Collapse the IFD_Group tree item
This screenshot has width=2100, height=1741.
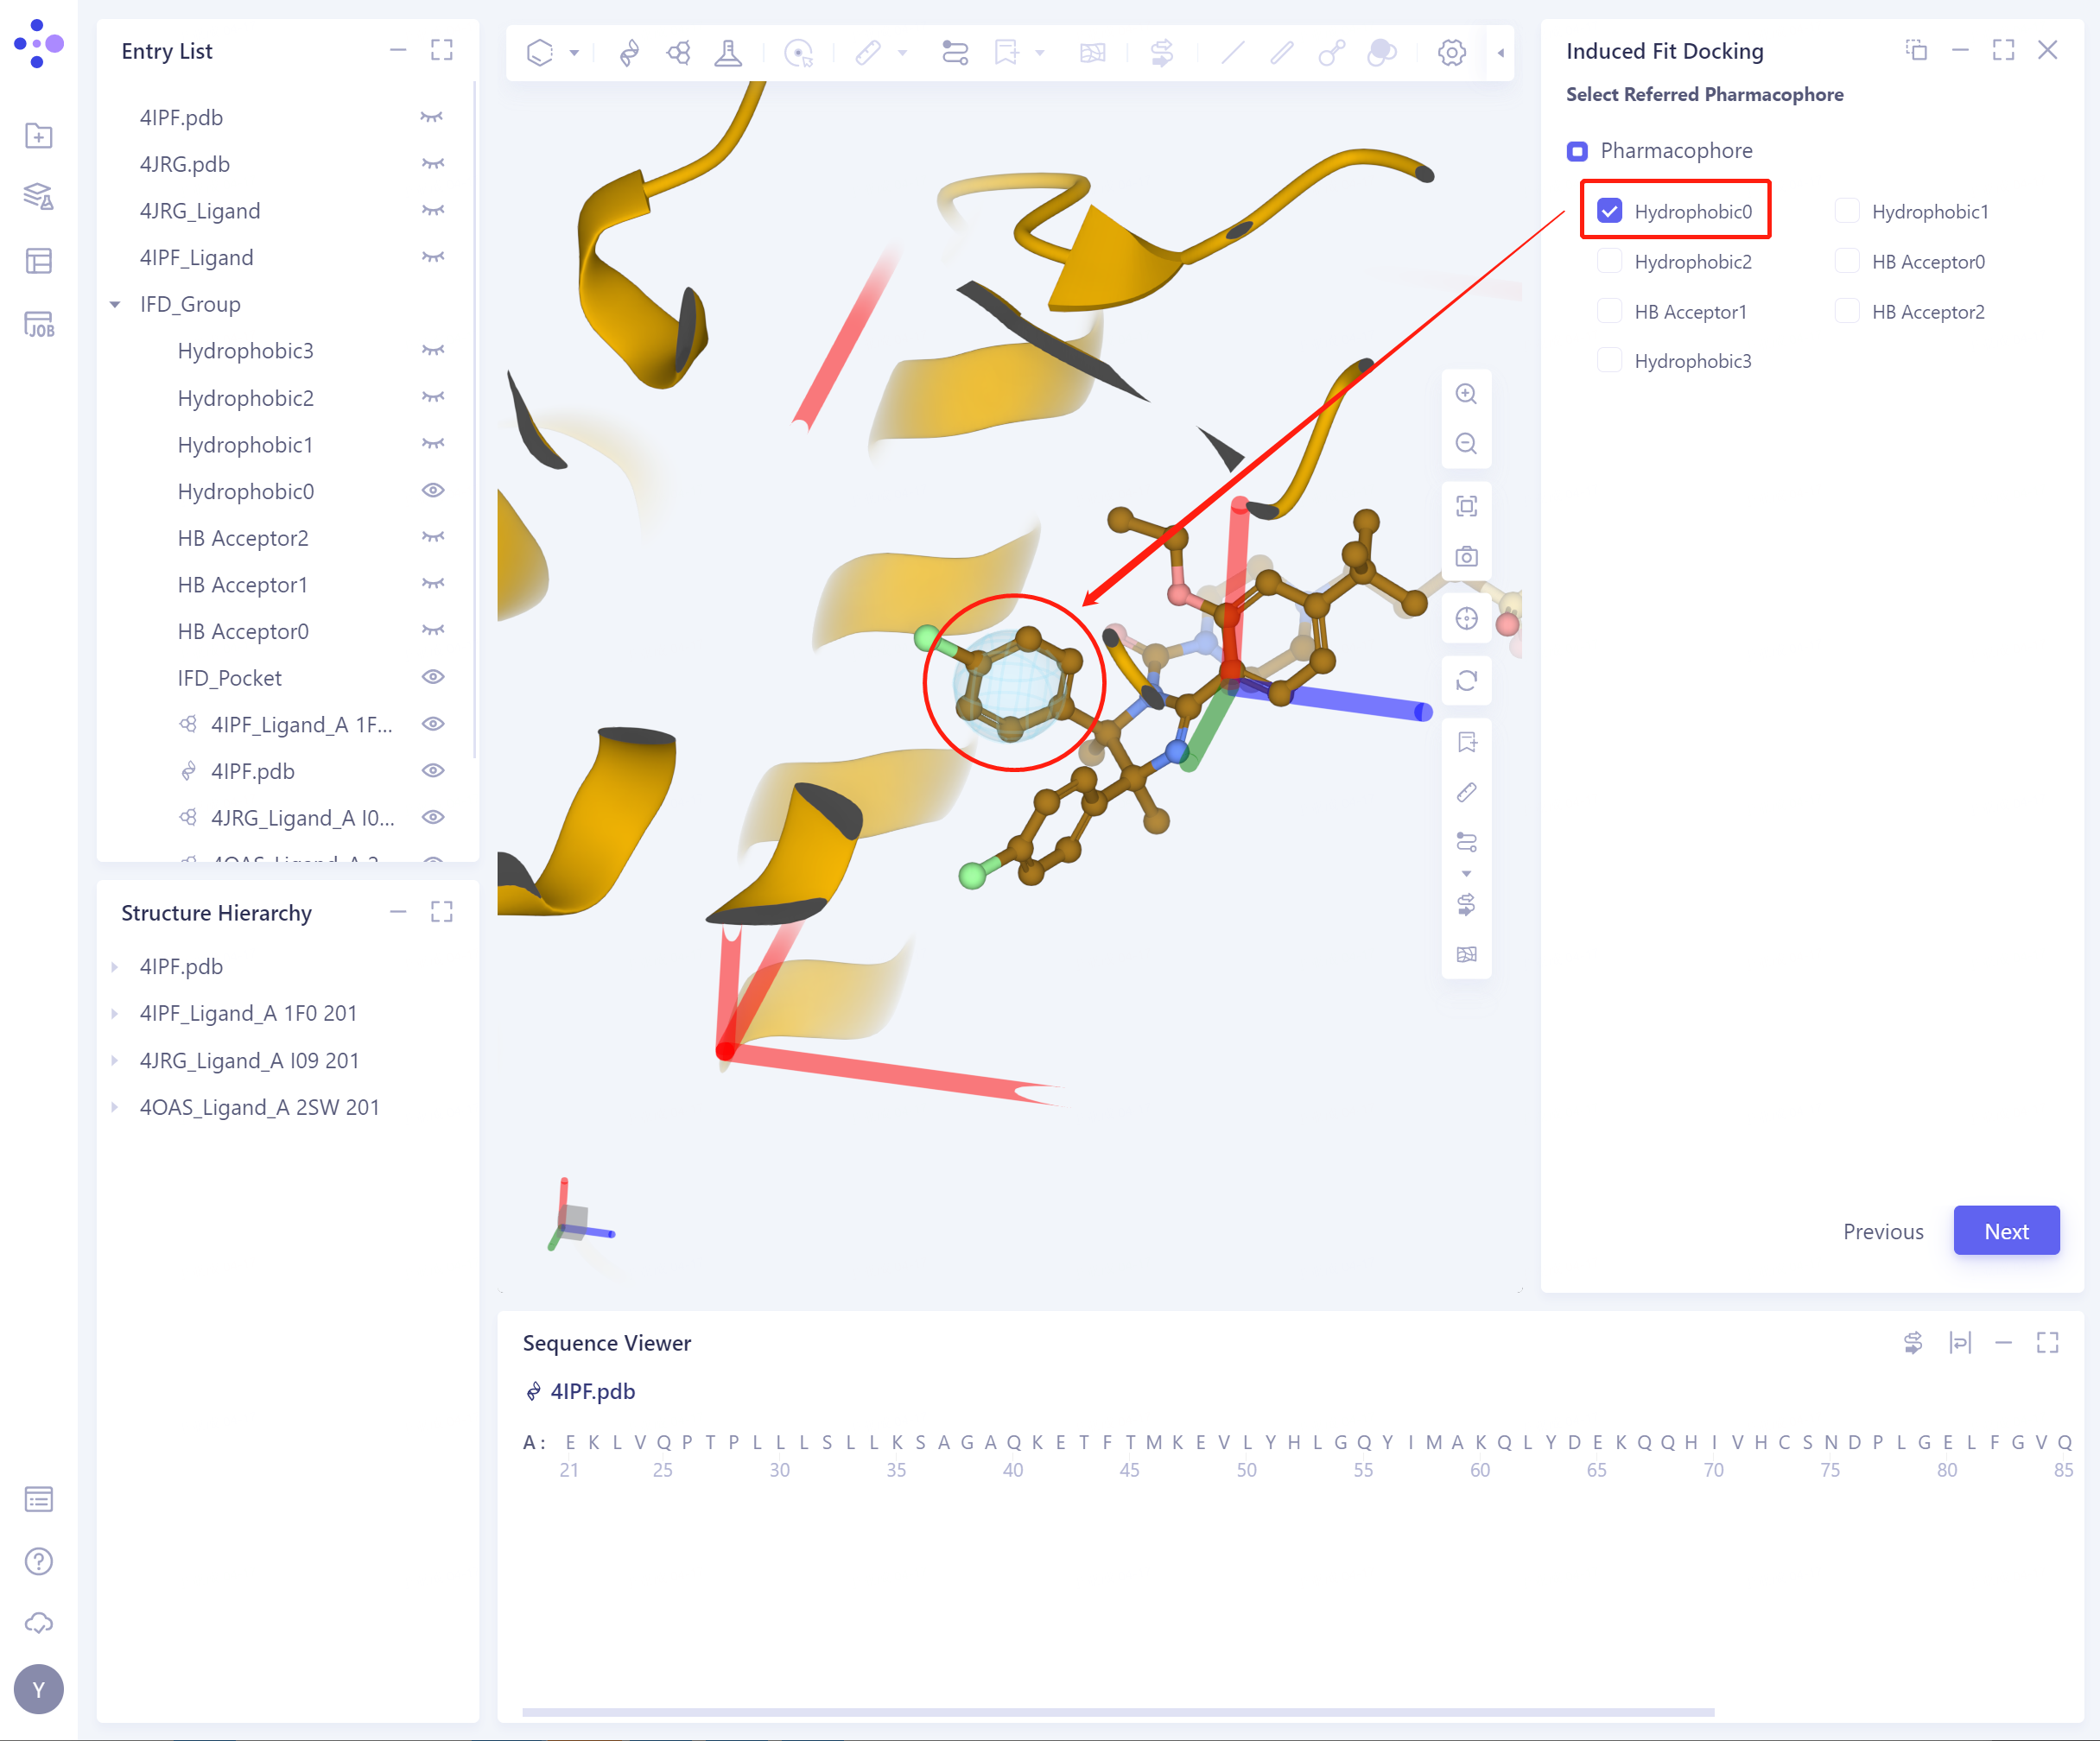click(x=115, y=304)
